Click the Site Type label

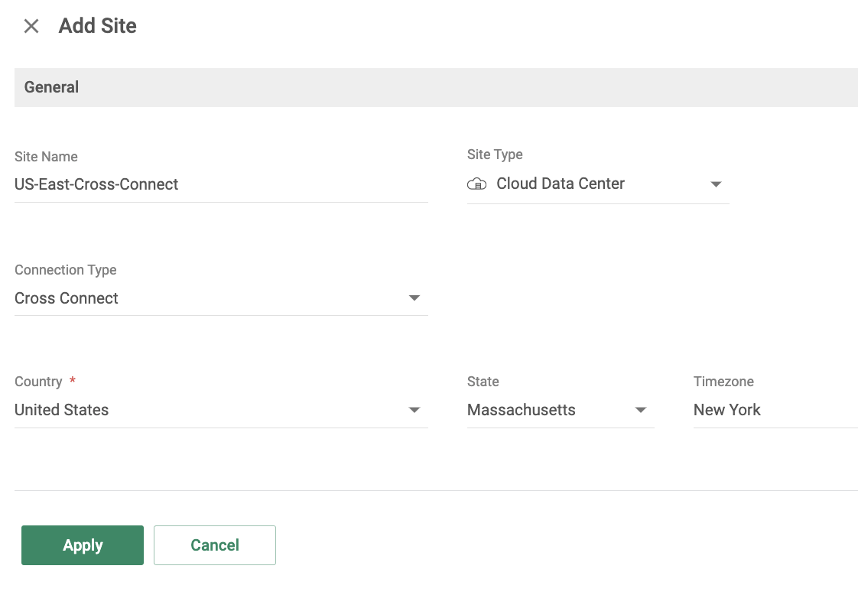coord(495,154)
